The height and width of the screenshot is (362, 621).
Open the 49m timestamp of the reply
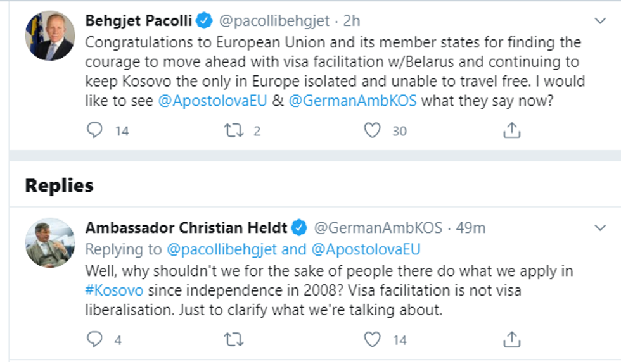[470, 227]
